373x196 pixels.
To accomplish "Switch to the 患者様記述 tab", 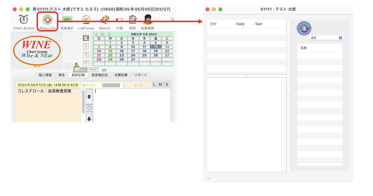I will click(99, 75).
